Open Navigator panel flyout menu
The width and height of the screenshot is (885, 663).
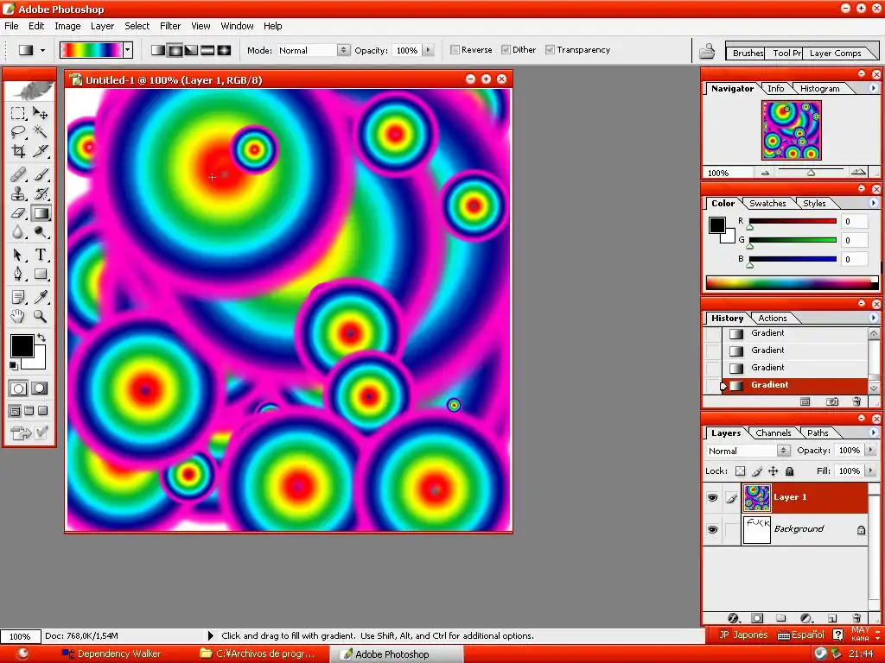(874, 88)
